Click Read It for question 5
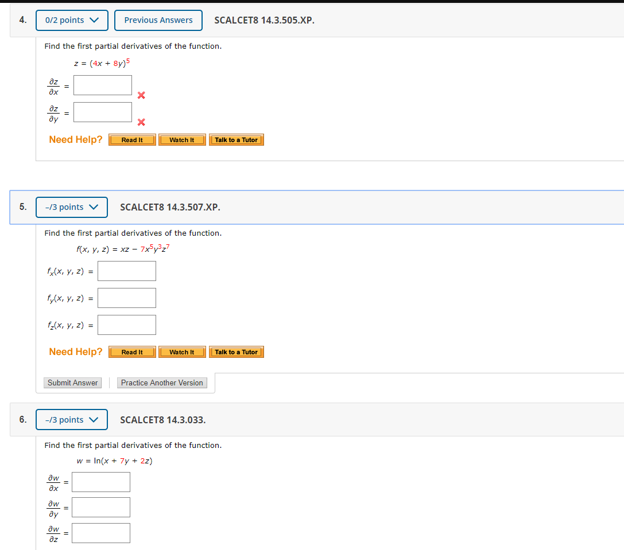Viewport: 624px width, 550px height. click(x=131, y=352)
